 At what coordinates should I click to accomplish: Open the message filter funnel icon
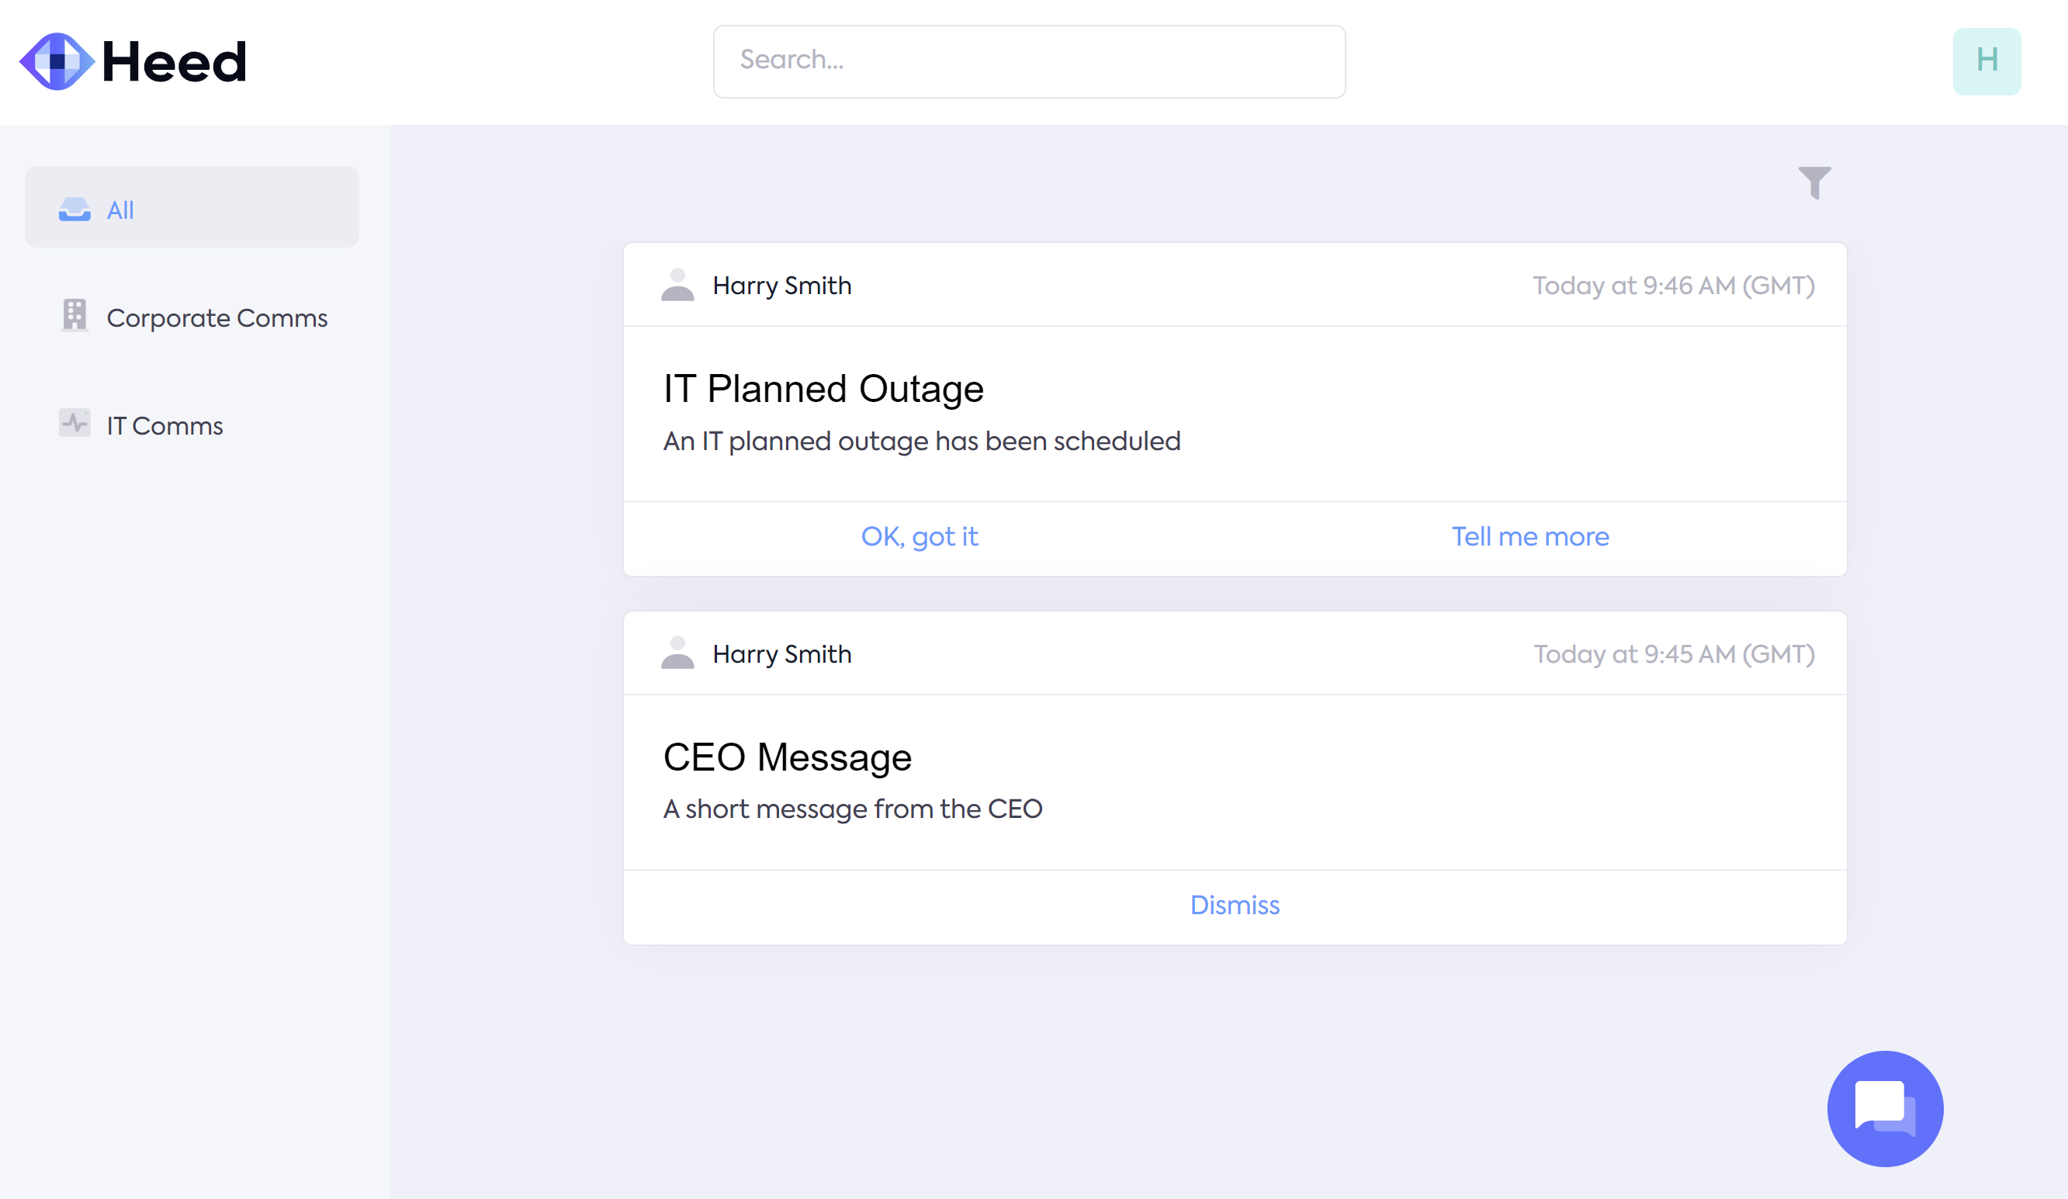1814,182
